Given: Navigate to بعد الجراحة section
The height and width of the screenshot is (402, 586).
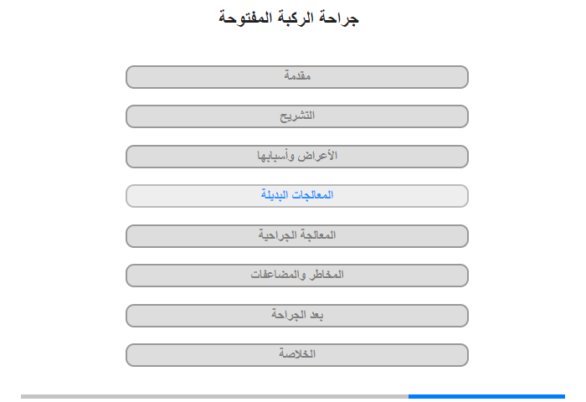Looking at the screenshot, I should 296,316.
